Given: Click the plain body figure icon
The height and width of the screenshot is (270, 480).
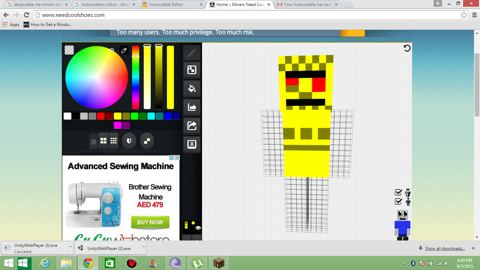Looking at the screenshot, I should coord(408,202).
